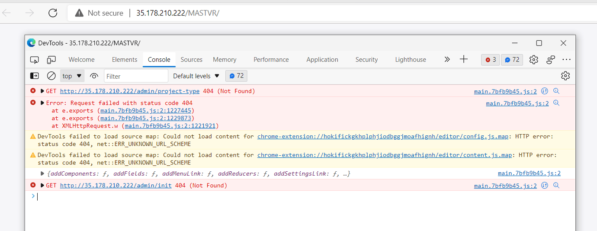Image resolution: width=597 pixels, height=231 pixels.
Task: Show the console sidebar panel icon
Action: tap(35, 76)
